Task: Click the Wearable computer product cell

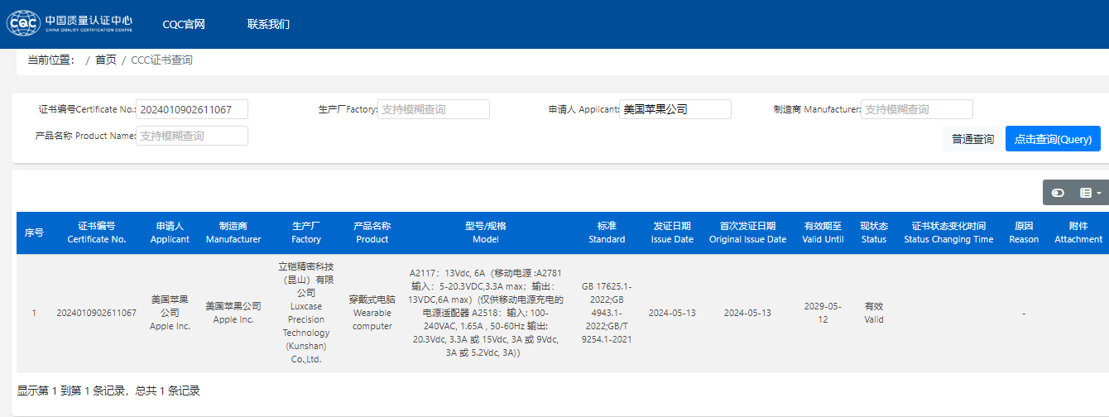Action: point(372,313)
